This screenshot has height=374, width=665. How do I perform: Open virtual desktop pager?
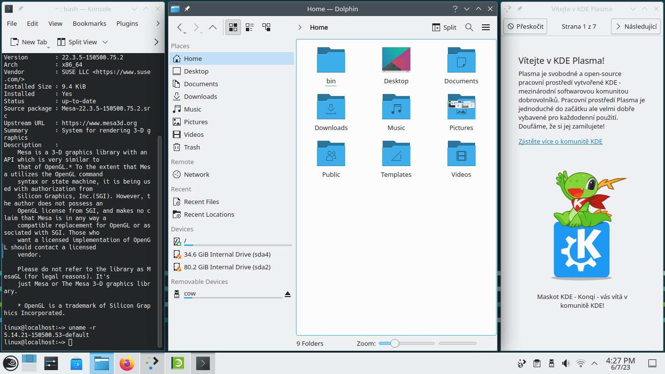click(29, 363)
